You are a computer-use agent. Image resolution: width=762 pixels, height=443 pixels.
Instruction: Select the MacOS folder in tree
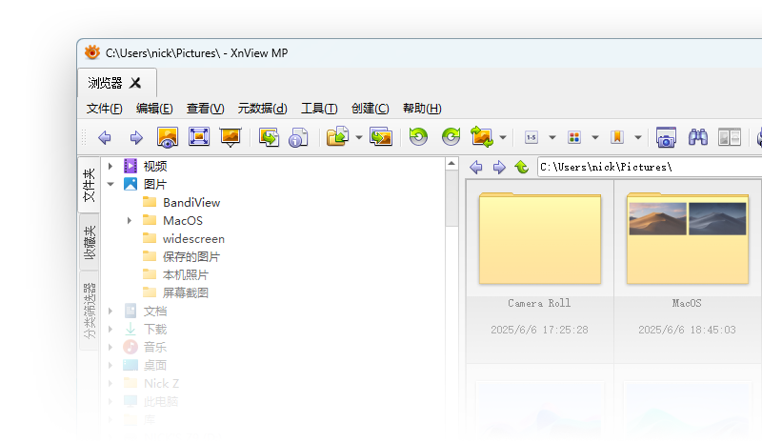(x=183, y=221)
